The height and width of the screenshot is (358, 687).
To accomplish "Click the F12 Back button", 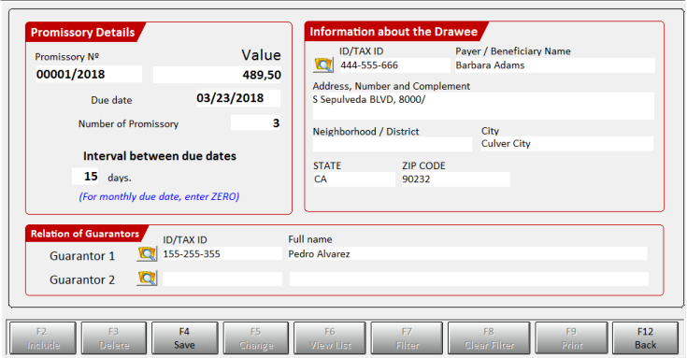I will pos(645,337).
